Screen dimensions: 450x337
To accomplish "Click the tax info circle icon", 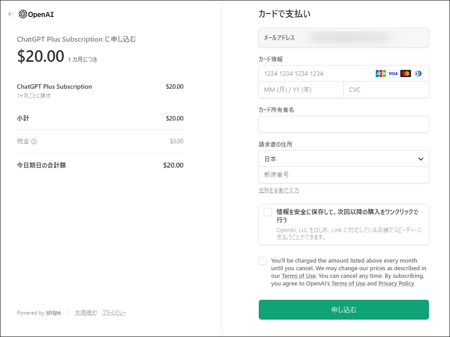I will point(34,141).
